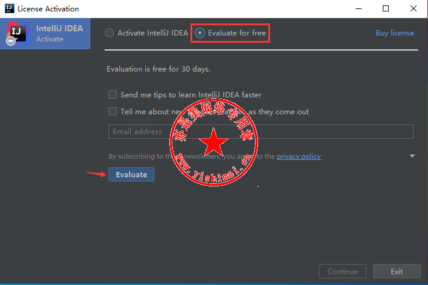Viewport: 428px width, 285px height.
Task: Click the Exit button
Action: (x=397, y=271)
